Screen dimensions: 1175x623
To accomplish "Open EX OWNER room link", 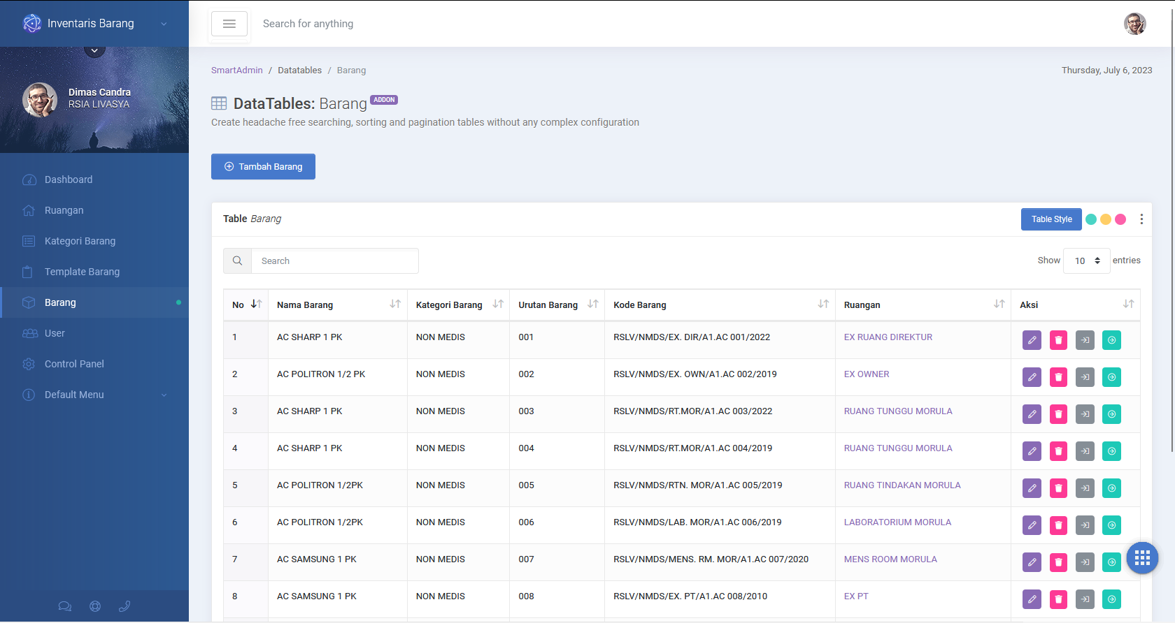I will 867,374.
